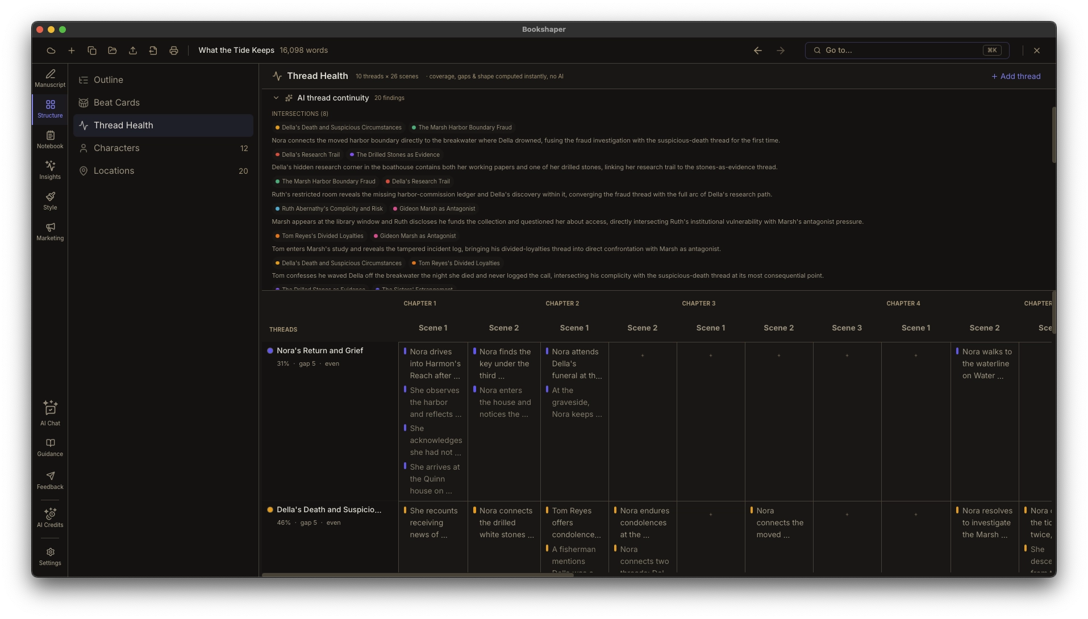Screen dimensions: 1088x619
Task: Click the Gideon Marsh as Antagonist tag beside Ruth Abernathy
Action: (x=433, y=209)
